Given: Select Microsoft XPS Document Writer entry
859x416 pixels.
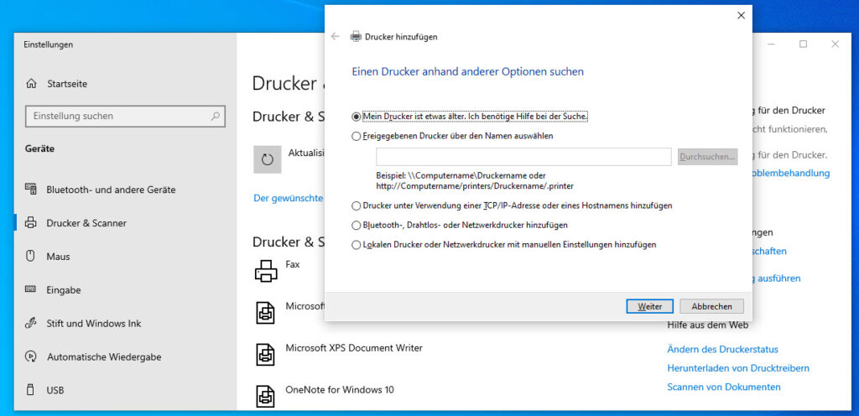Looking at the screenshot, I should click(x=354, y=347).
